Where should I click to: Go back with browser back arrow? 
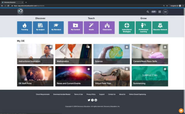2,6
